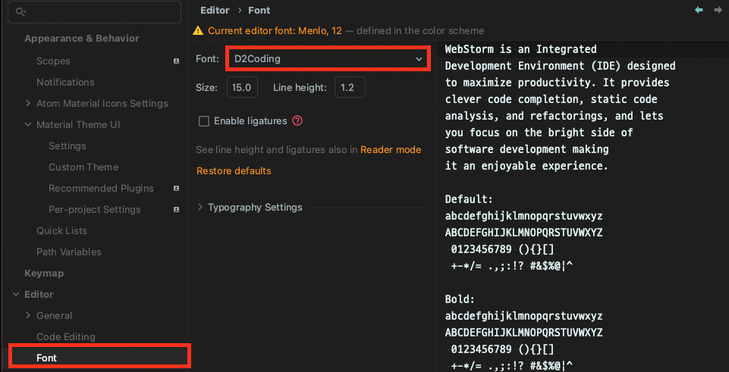Image resolution: width=729 pixels, height=372 pixels.
Task: Open Recommended Plugins page
Action: (x=101, y=189)
